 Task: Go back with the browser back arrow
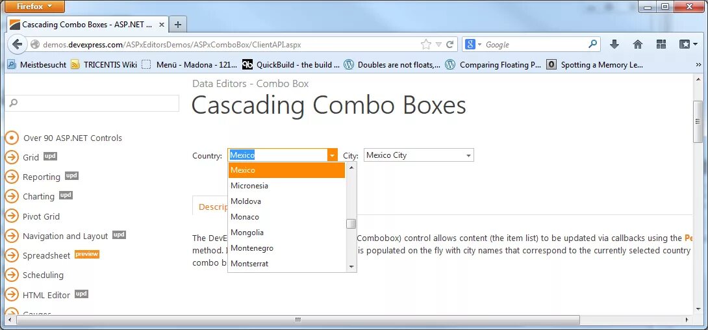pos(17,44)
